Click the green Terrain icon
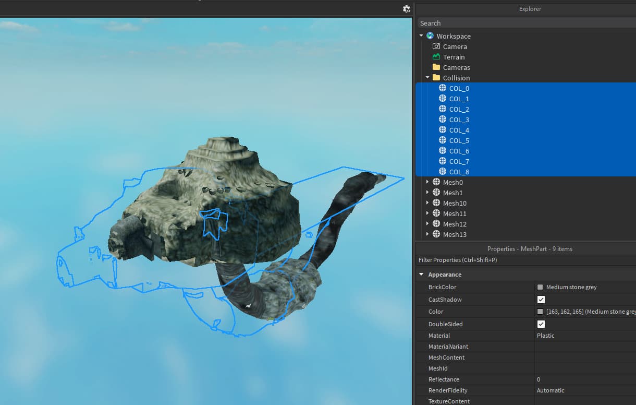 (x=436, y=57)
